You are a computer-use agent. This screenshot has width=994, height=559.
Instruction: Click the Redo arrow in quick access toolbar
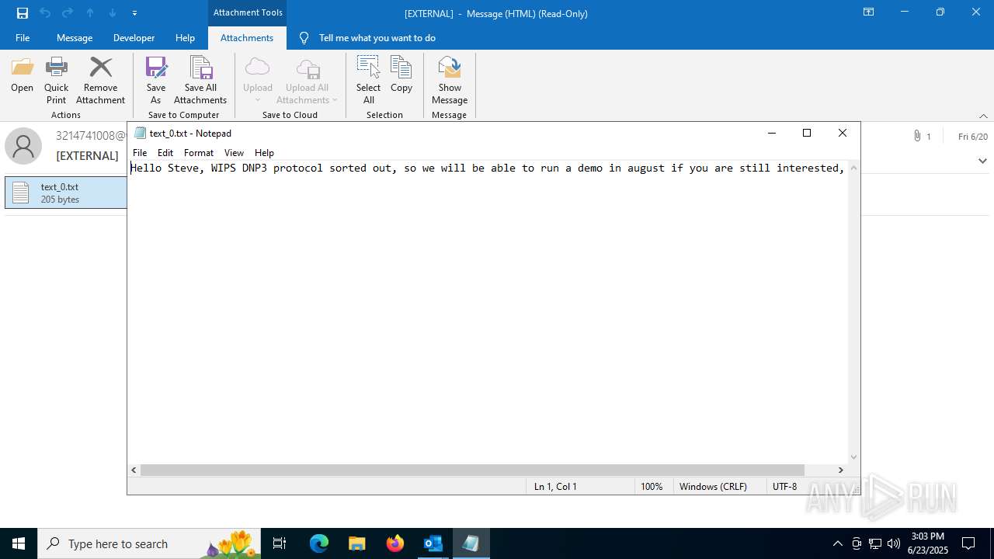tap(68, 13)
